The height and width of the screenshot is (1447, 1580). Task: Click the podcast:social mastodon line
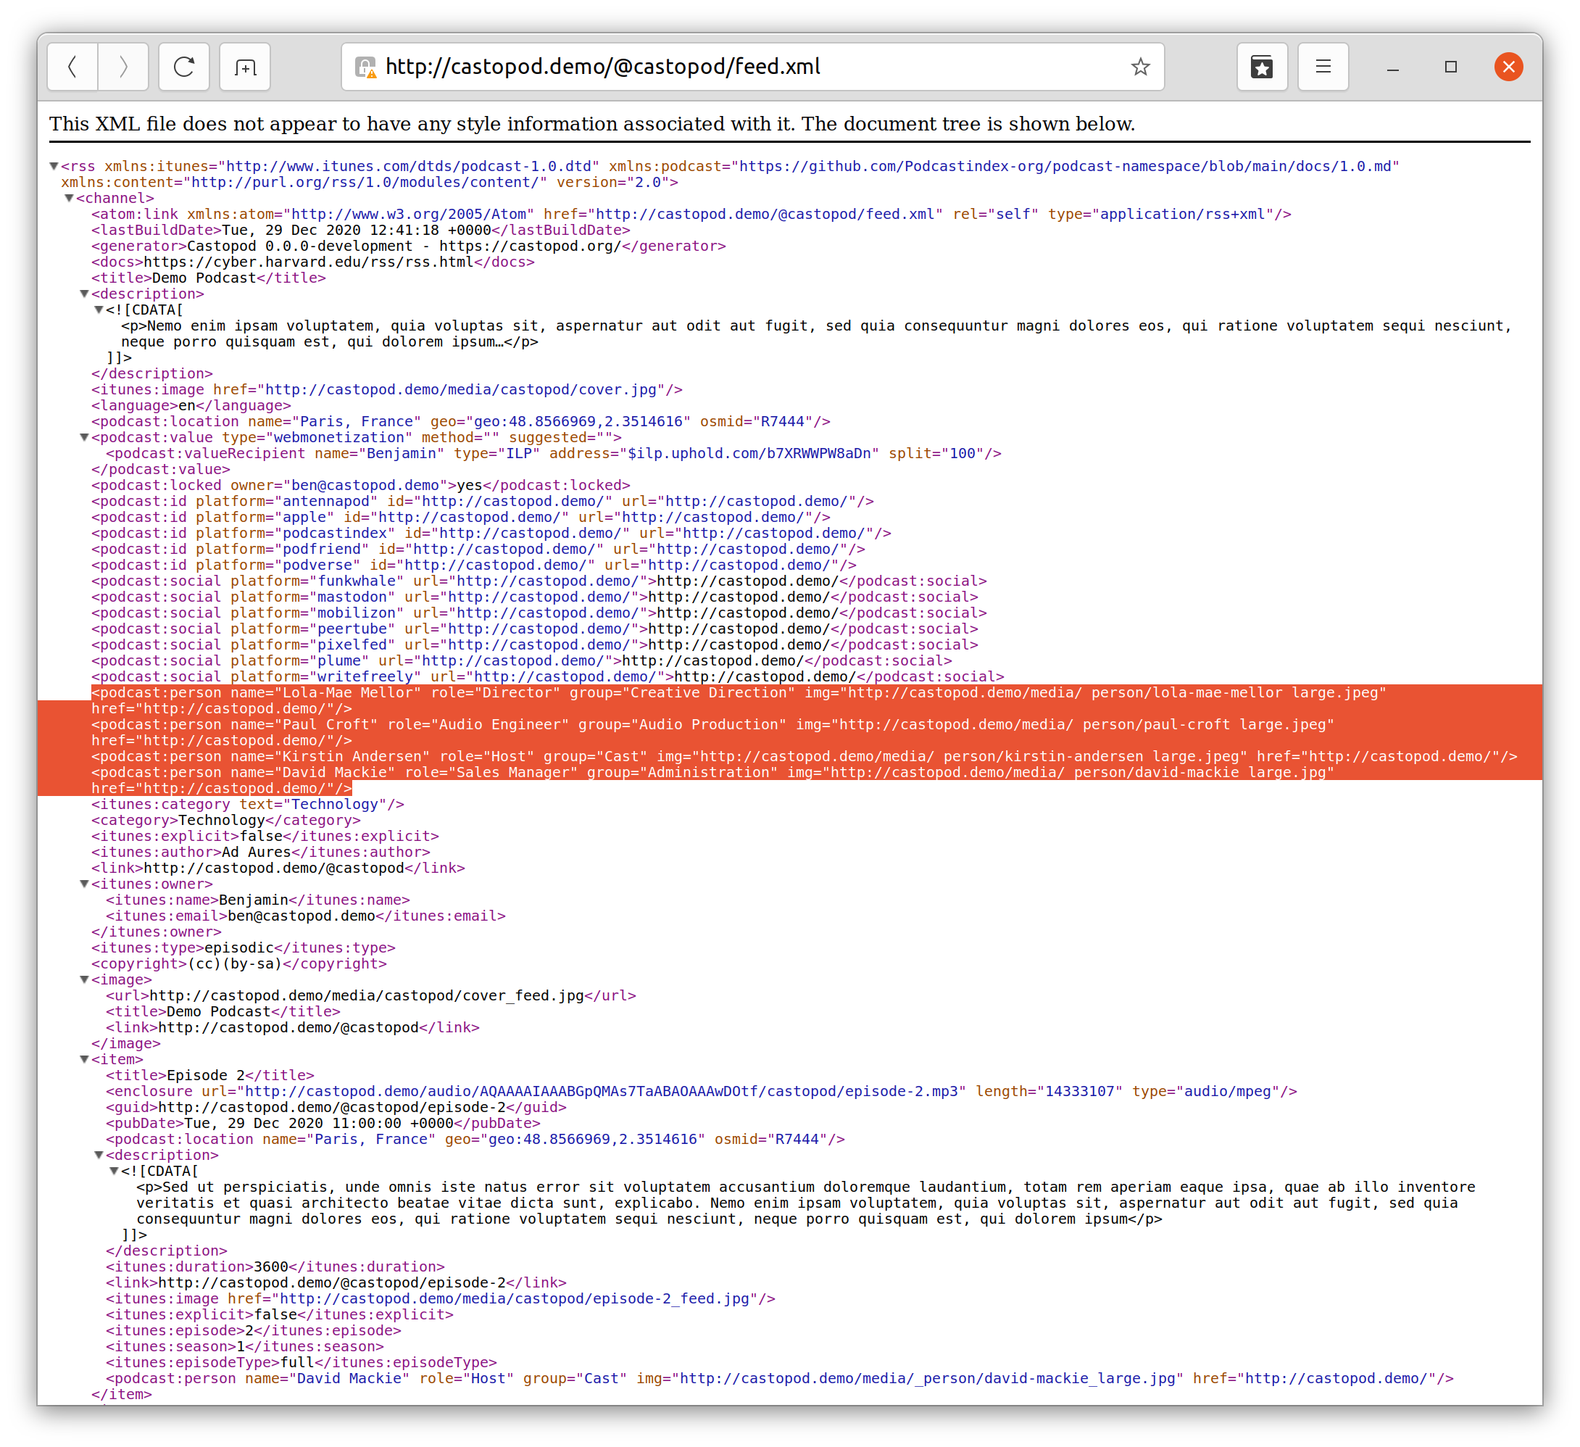[x=534, y=597]
